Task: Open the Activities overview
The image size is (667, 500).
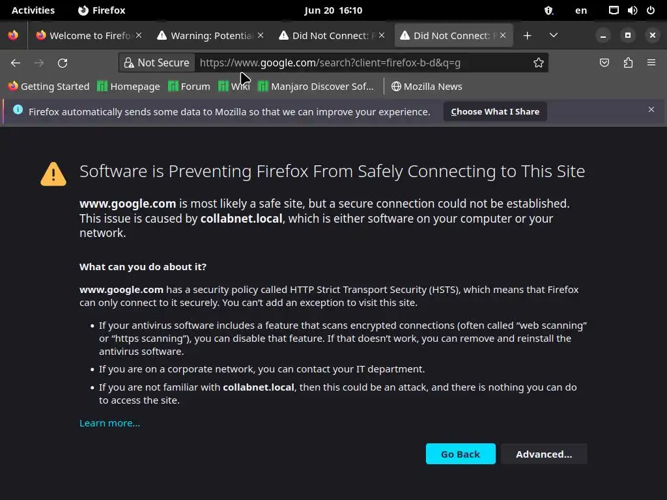Action: click(x=33, y=10)
